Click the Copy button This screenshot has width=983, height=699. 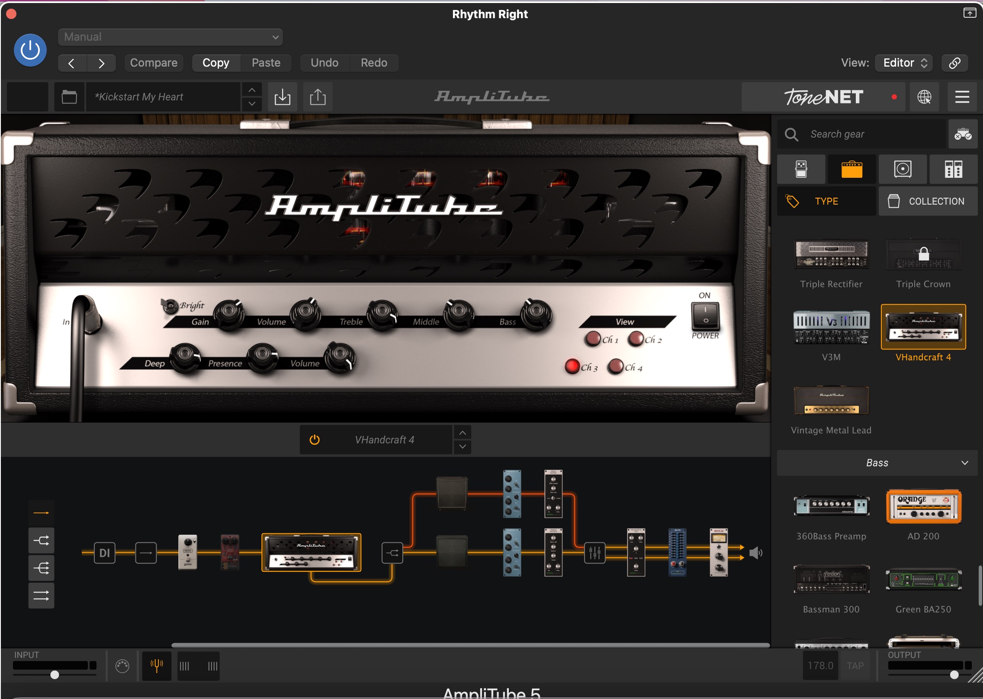pos(216,63)
